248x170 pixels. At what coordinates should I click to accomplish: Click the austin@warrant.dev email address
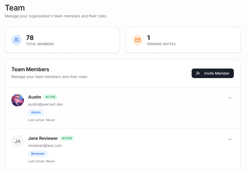coord(46,104)
